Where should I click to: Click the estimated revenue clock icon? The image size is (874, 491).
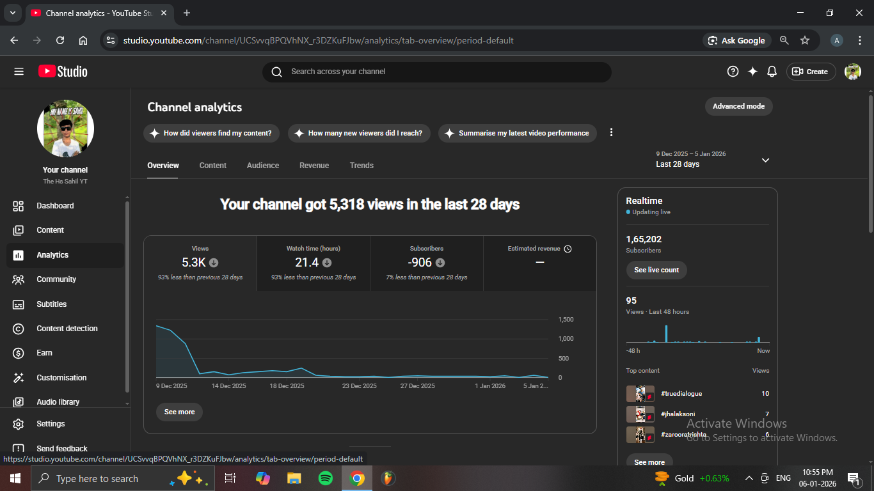tap(568, 249)
